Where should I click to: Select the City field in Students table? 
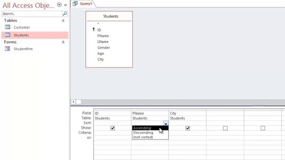click(x=101, y=59)
